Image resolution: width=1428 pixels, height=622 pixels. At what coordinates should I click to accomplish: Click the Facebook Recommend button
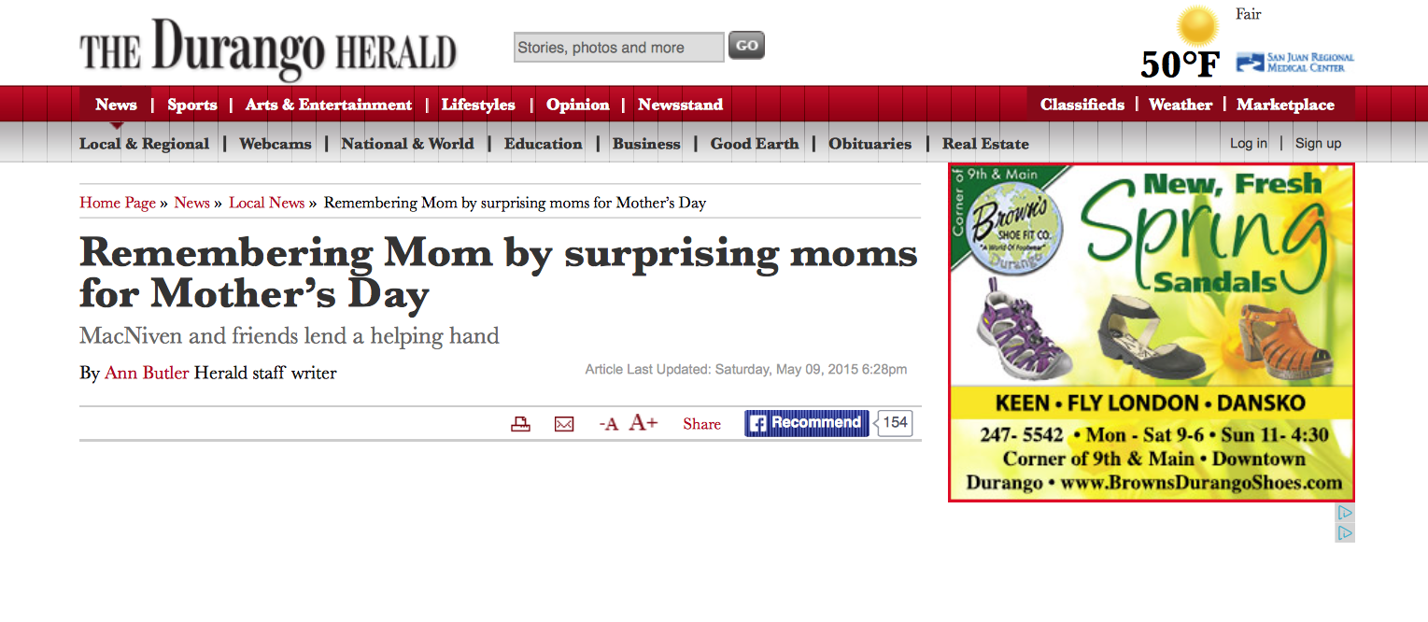coord(806,423)
